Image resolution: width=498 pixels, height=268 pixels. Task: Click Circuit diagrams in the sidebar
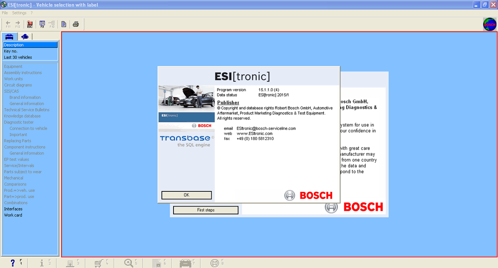coord(18,85)
